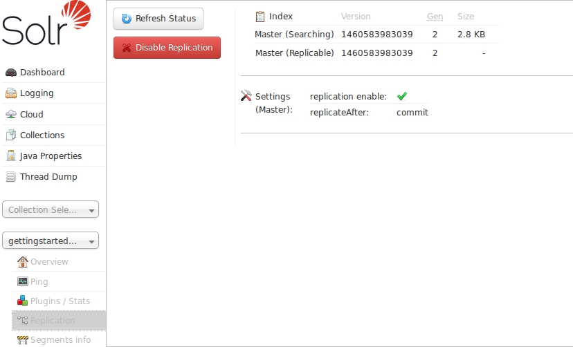Viewport: 573px width, 347px height.
Task: Click the Java Properties jar icon
Action: click(x=11, y=156)
